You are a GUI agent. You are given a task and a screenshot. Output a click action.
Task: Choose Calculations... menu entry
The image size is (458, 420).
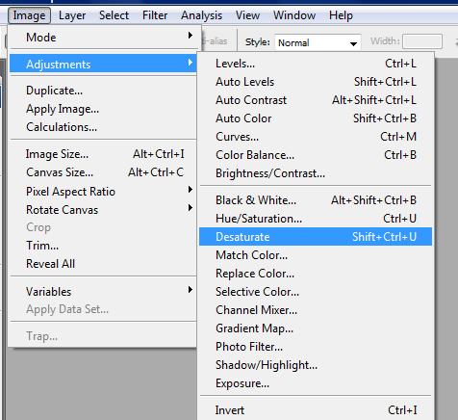click(103, 127)
